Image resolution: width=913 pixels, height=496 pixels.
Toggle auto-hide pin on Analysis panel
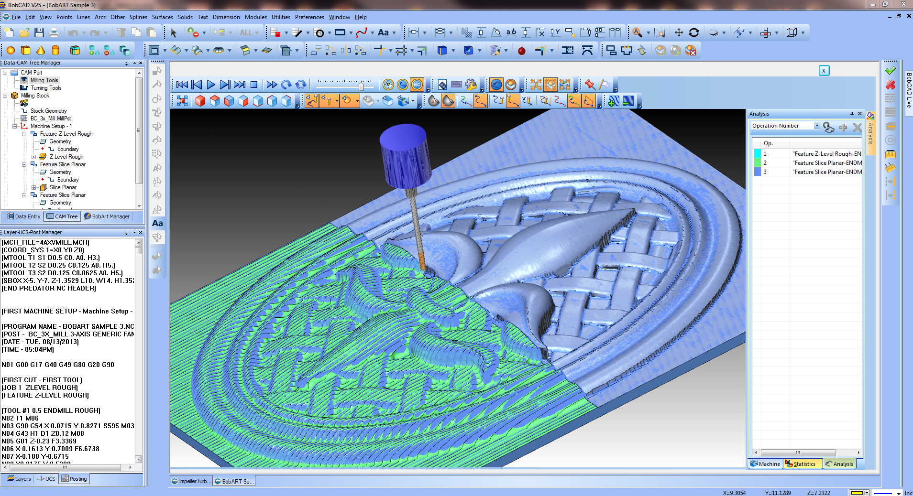tap(852, 114)
